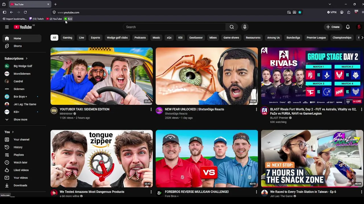Click the bookmark star in the address bar
The image size is (364, 204).
pos(300,12)
